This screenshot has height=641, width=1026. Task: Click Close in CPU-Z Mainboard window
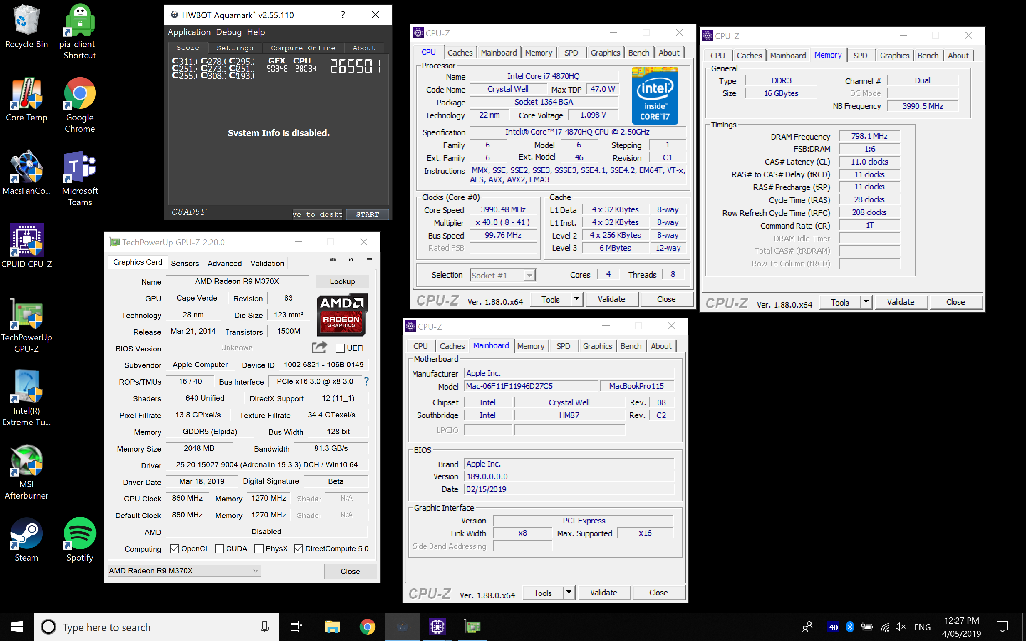(x=658, y=593)
